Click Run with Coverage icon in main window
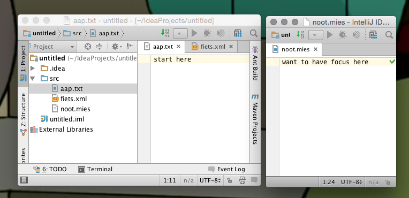Image resolution: width=409 pixels, height=198 pixels. pos(221,33)
